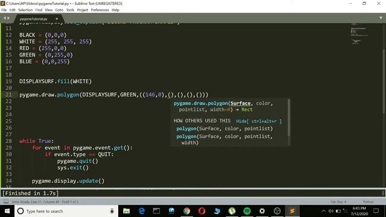This screenshot has width=386, height=217.
Task: Show hidden system tray icons
Action: click(323, 211)
